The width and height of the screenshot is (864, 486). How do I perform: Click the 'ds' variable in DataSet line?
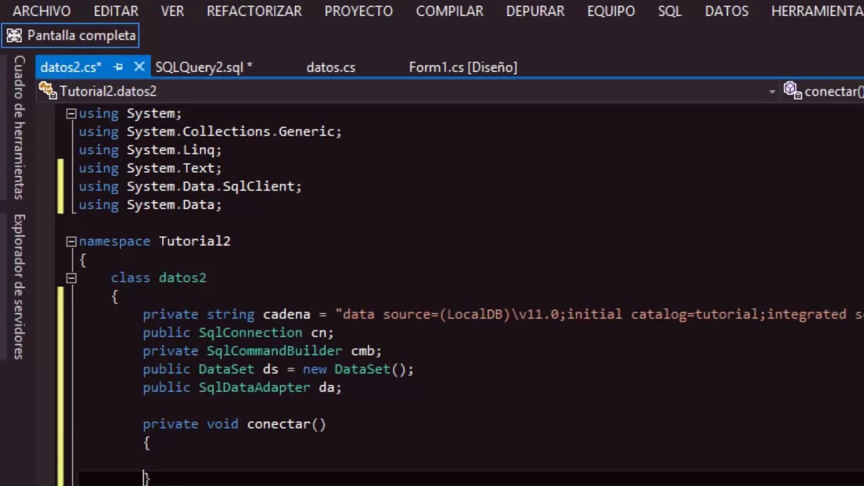tap(270, 369)
